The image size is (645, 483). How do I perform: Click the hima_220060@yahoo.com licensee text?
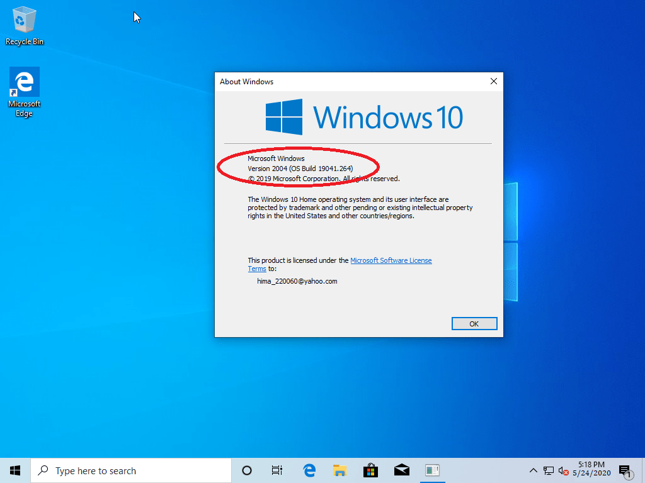tap(297, 281)
